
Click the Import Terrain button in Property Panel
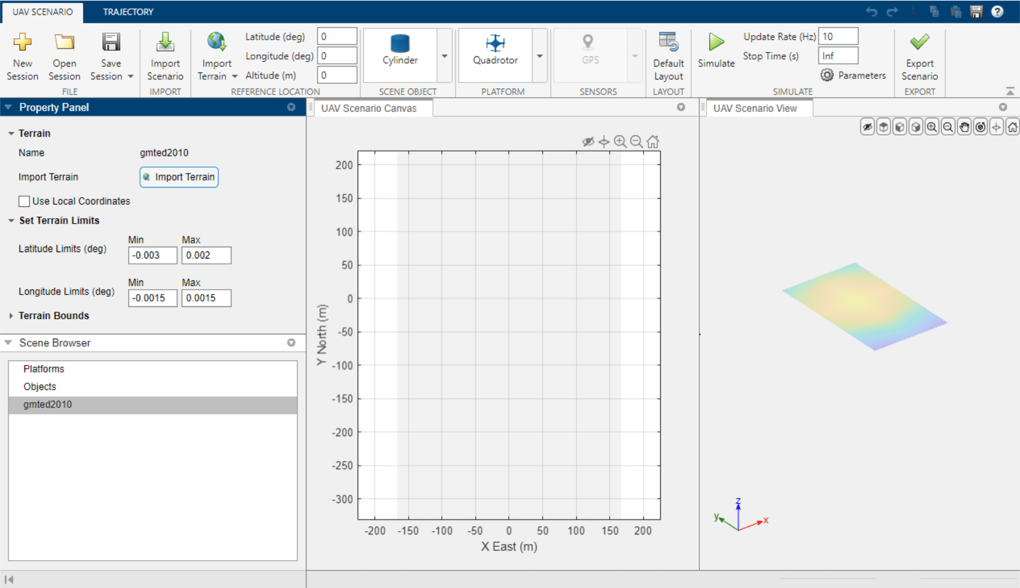point(179,177)
